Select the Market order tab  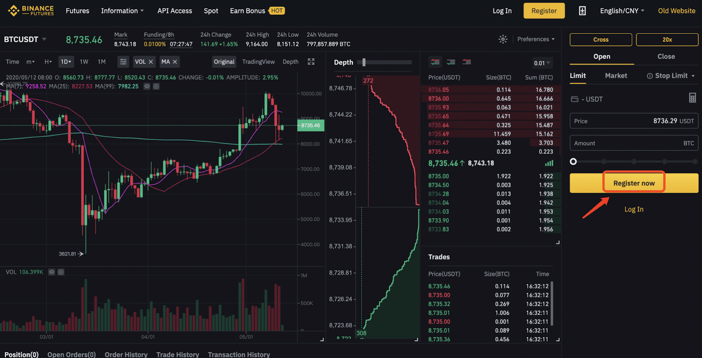616,76
